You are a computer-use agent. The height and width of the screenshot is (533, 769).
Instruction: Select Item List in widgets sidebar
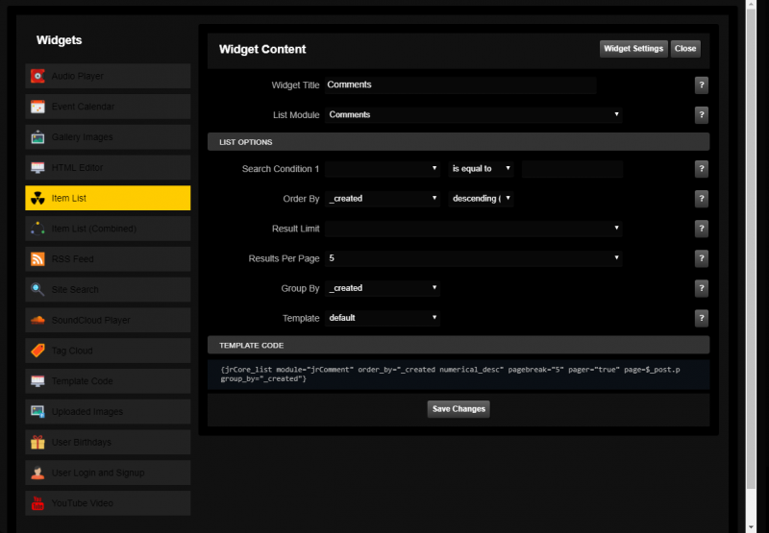108,198
